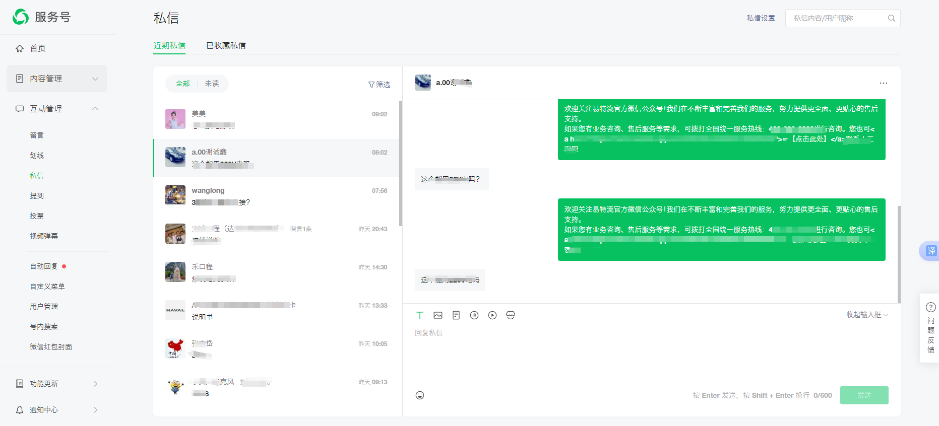Select the mini program reply tool
Image resolution: width=939 pixels, height=426 pixels.
pos(511,315)
